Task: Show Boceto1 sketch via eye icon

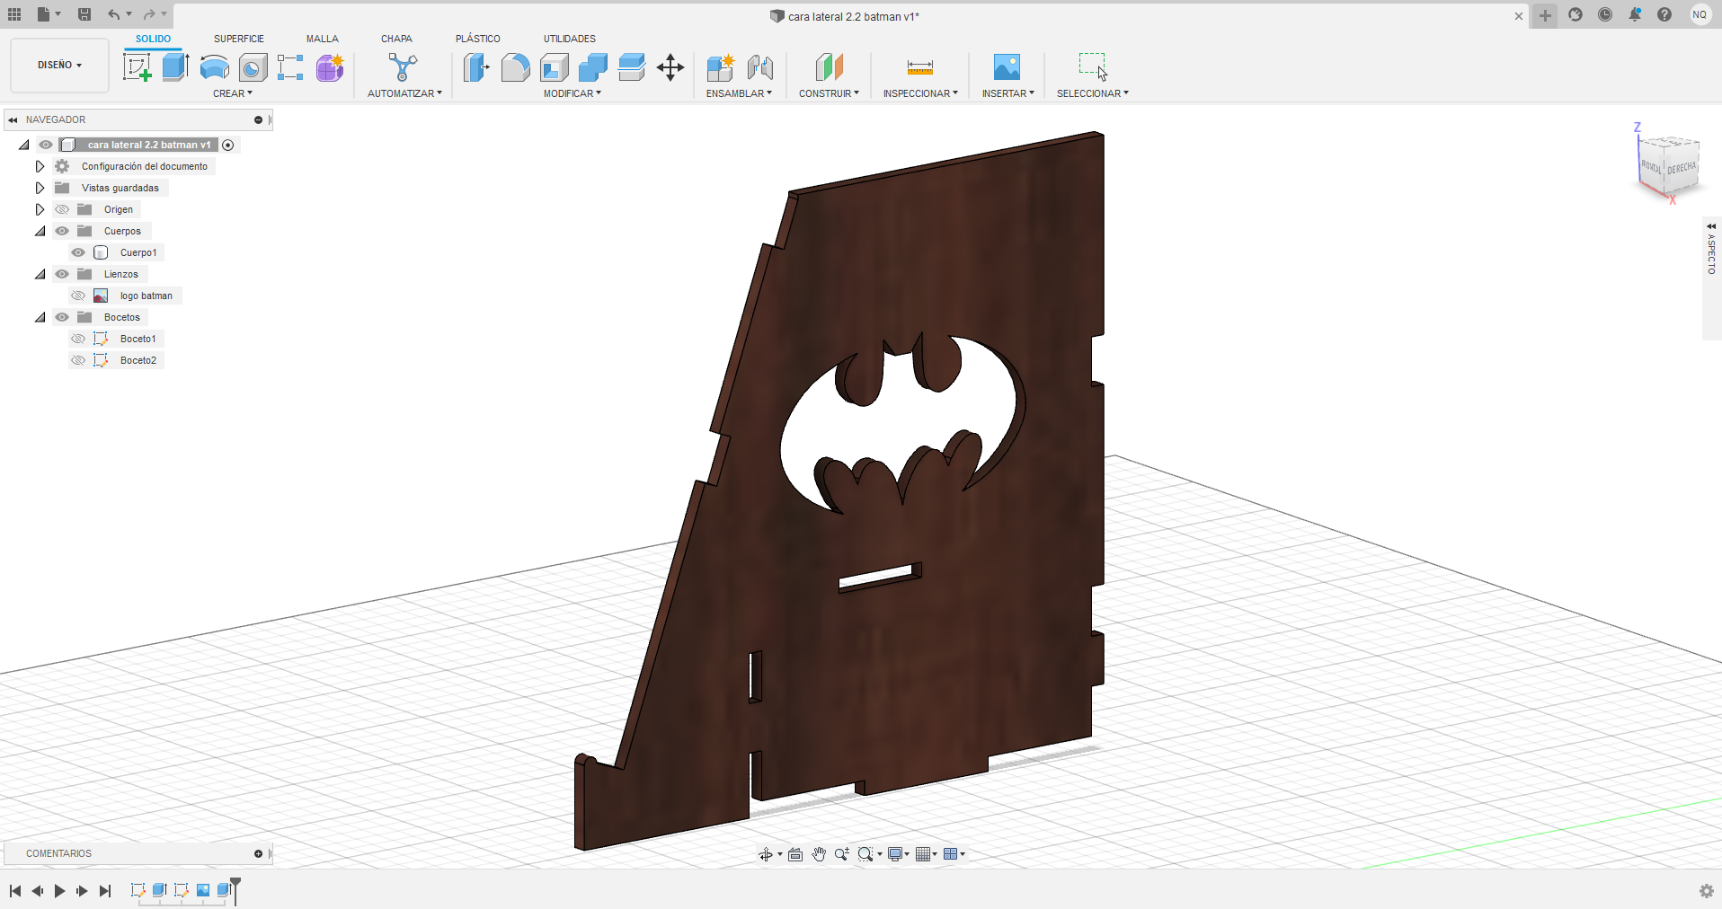Action: point(78,339)
